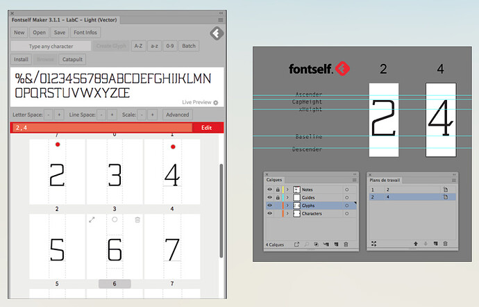Screen dimensions: 479x307
Task: Click the Open button
Action: (x=39, y=33)
